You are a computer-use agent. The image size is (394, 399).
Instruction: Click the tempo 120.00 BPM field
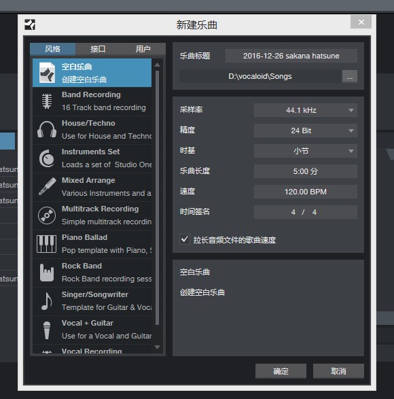(306, 192)
